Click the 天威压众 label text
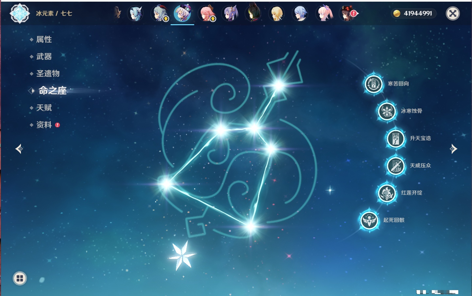Viewport: 472px width, 296px height. 420,165
